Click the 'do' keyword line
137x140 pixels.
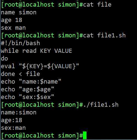4,59
